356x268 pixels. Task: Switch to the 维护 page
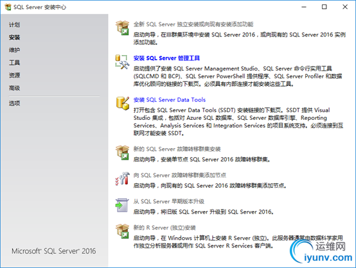pyautogui.click(x=14, y=50)
